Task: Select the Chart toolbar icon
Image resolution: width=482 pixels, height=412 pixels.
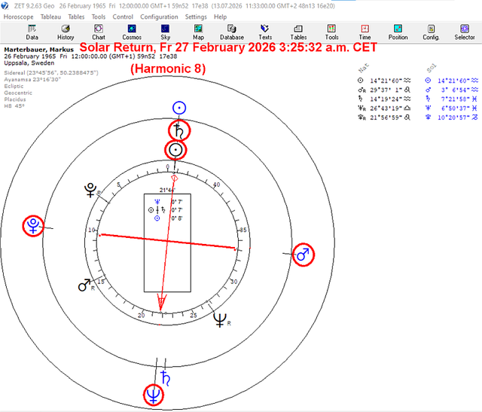Action: pos(99,32)
